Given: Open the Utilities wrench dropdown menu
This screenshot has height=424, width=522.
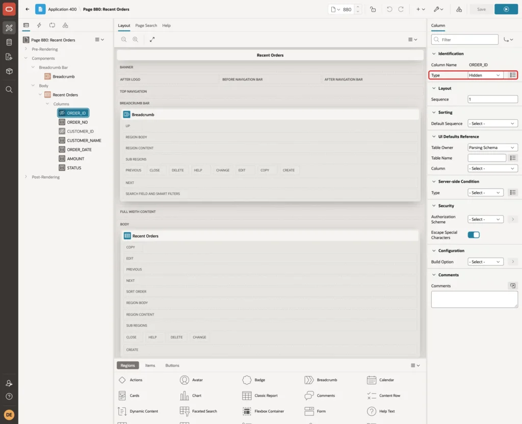Looking at the screenshot, I should (438, 9).
